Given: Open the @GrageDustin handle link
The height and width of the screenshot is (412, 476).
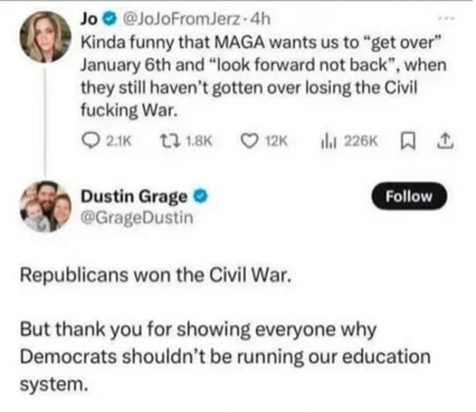Looking at the screenshot, I should tap(137, 218).
